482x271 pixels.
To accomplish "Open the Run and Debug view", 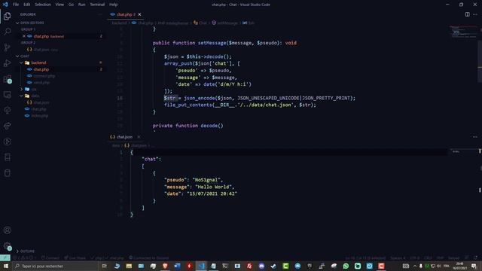I will pyautogui.click(x=7, y=63).
